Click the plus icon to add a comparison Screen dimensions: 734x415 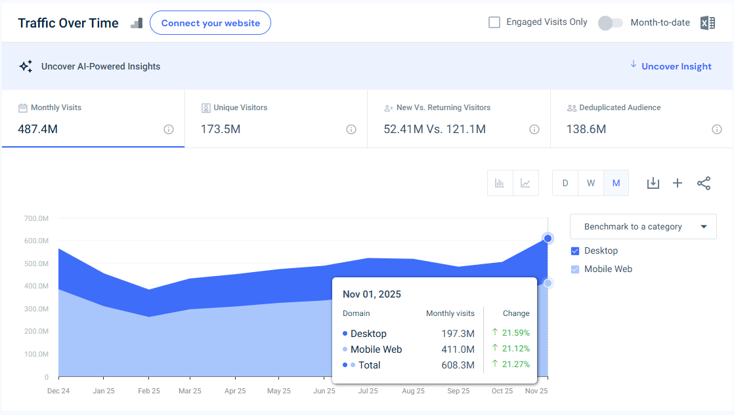[x=678, y=183]
